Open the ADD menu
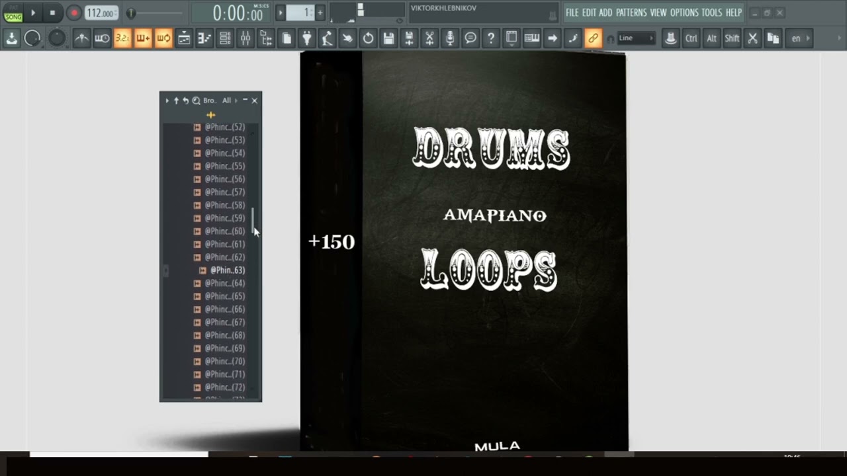The image size is (847, 476). pos(605,13)
